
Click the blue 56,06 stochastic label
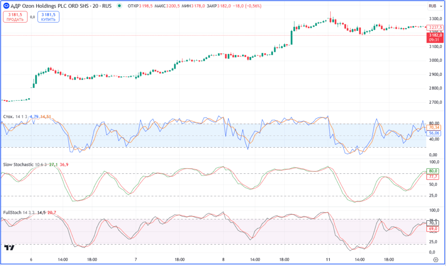[x=434, y=133]
